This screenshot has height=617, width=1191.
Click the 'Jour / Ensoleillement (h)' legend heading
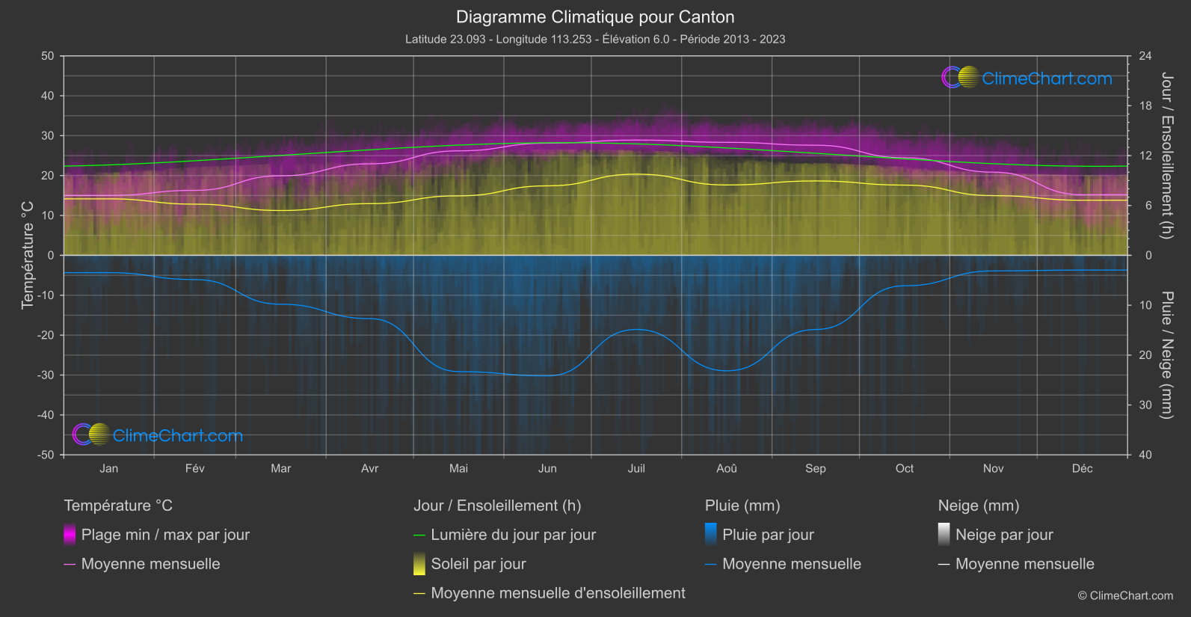coord(497,506)
